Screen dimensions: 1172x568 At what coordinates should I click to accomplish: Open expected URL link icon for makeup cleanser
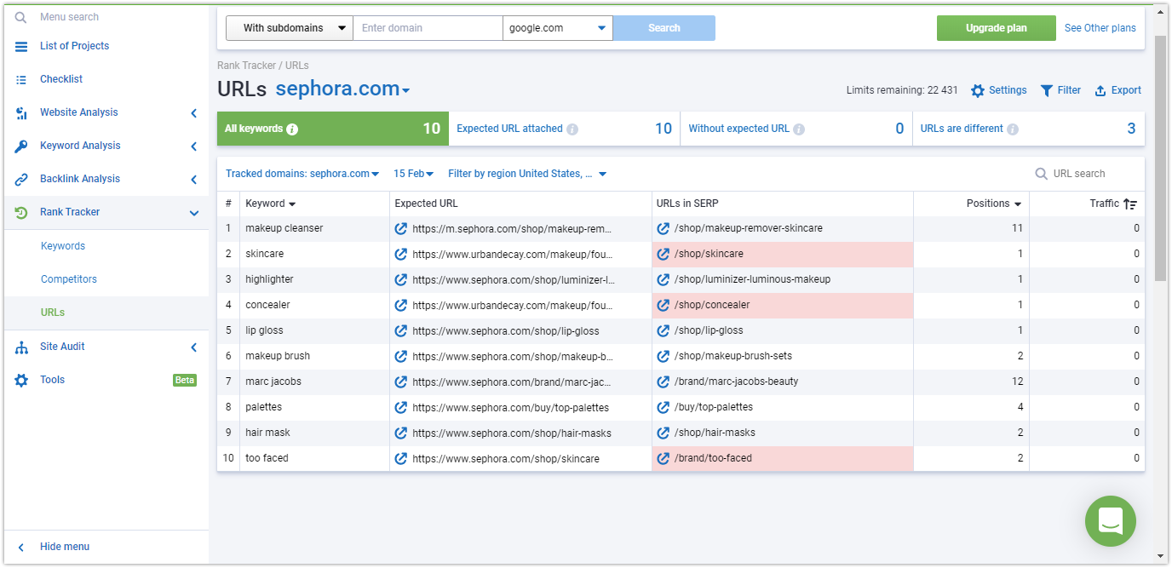point(401,228)
